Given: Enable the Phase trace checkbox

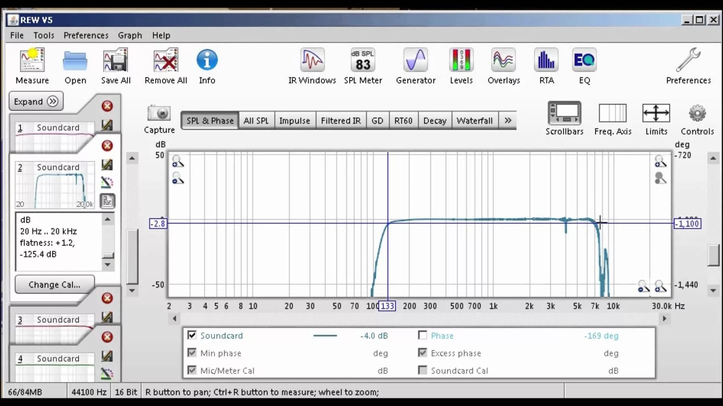Looking at the screenshot, I should [423, 335].
